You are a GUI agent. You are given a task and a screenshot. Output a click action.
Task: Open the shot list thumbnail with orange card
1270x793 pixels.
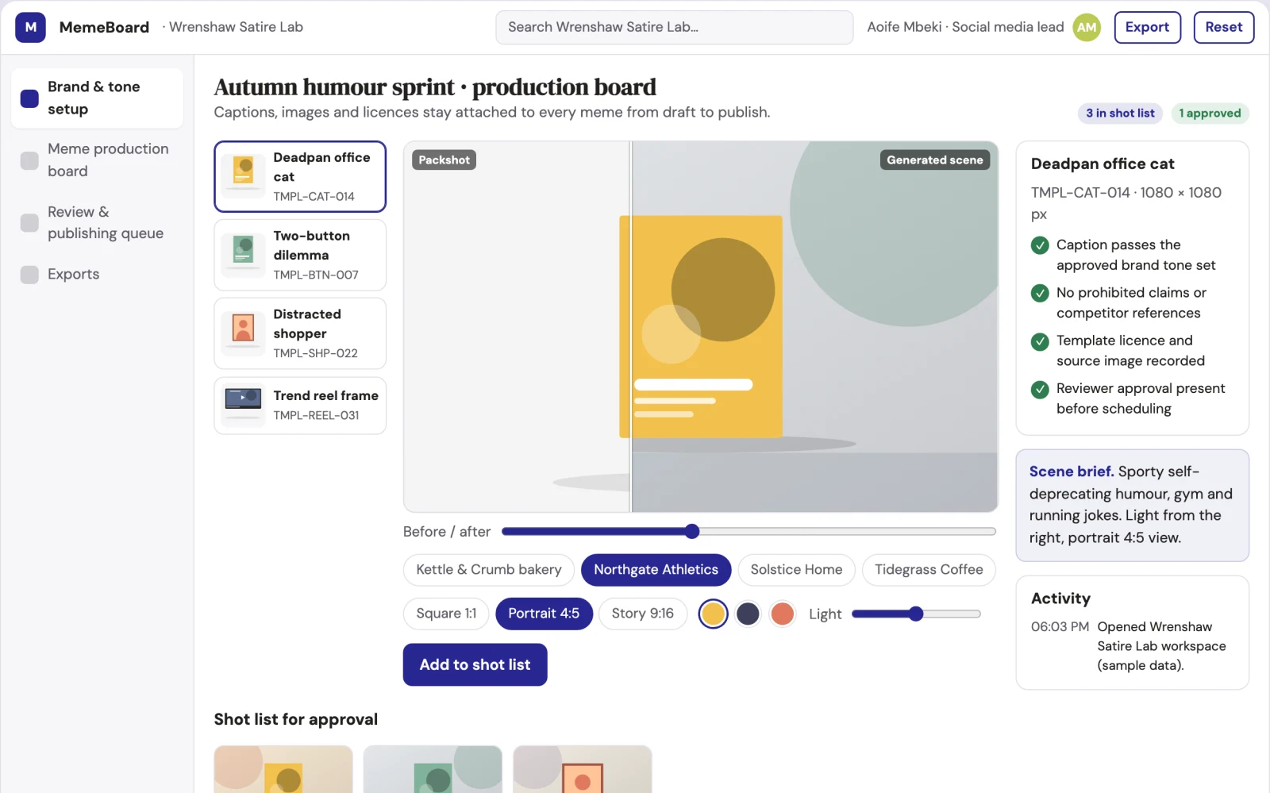pyautogui.click(x=582, y=769)
